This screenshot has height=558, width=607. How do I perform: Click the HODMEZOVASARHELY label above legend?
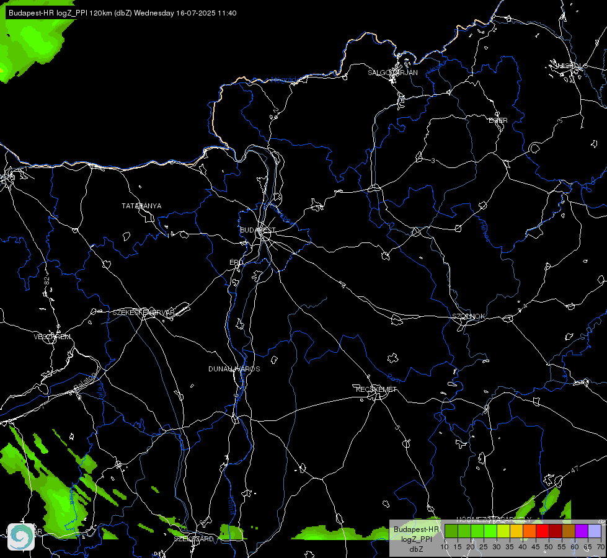coord(494,520)
